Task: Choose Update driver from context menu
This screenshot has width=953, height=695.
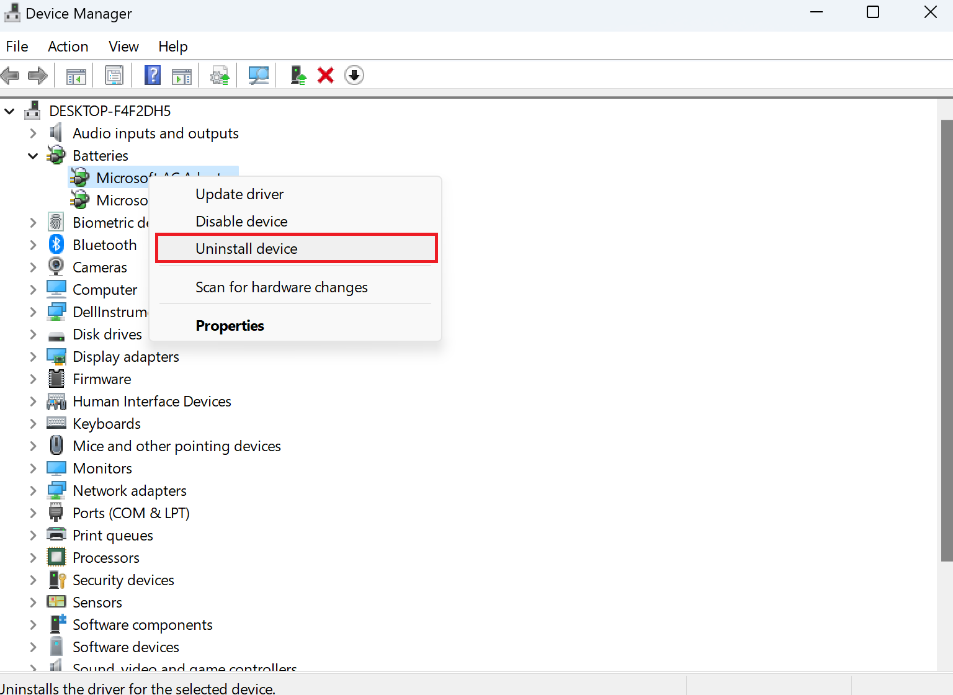Action: (239, 194)
